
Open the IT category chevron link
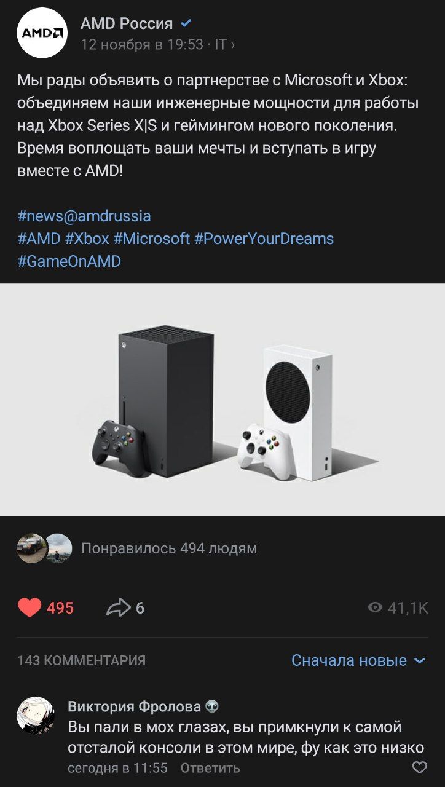pos(224,44)
